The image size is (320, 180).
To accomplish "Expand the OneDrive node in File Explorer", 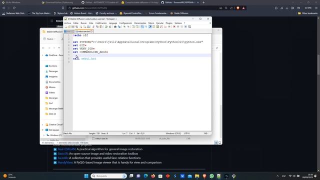I will click(42, 55).
